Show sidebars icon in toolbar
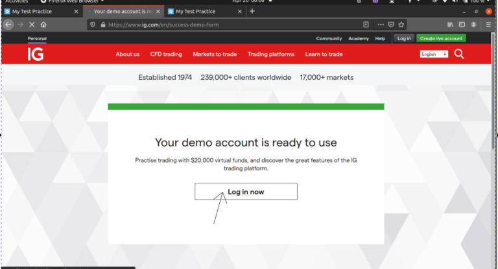 (x=462, y=25)
